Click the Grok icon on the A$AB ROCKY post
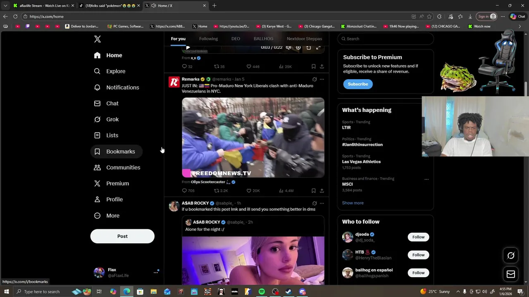The image size is (529, 297). 315,203
